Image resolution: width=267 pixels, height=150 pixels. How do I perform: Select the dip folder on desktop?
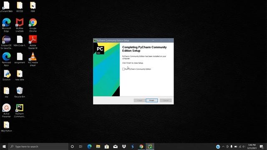tap(6, 92)
